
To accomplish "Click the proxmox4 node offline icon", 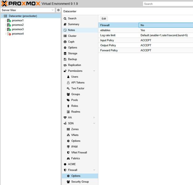I will 9,34.
